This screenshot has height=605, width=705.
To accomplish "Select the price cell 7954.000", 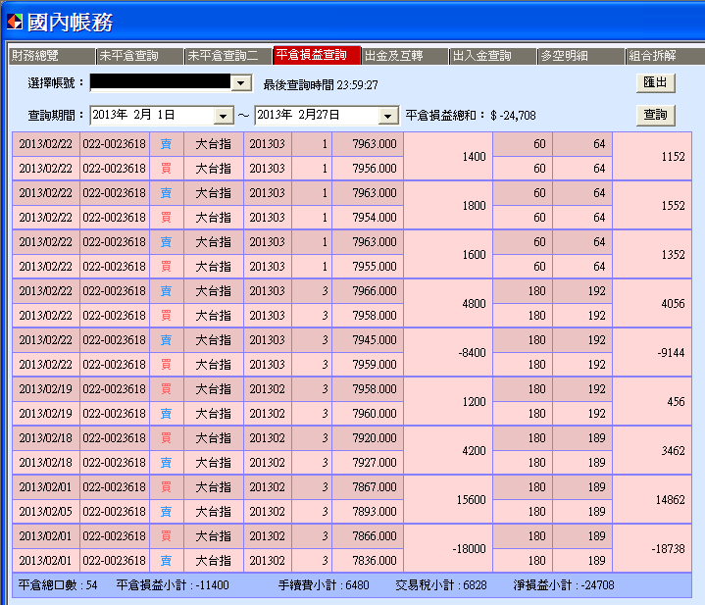I will tap(368, 218).
